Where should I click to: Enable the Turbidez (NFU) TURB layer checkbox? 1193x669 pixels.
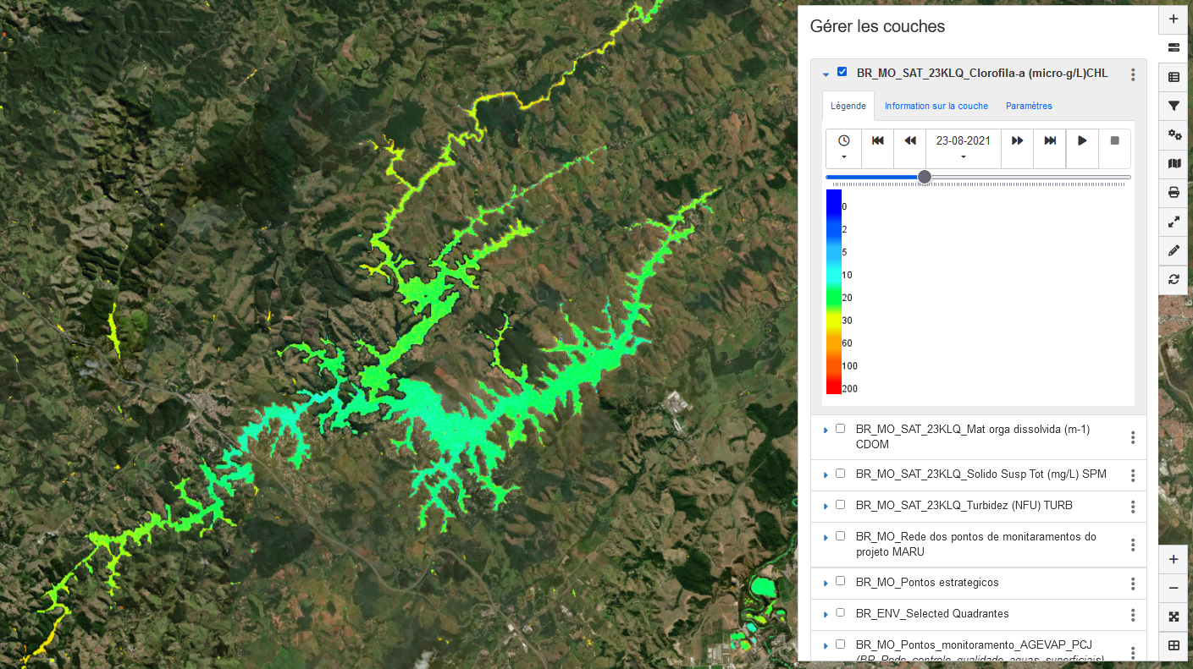[840, 505]
